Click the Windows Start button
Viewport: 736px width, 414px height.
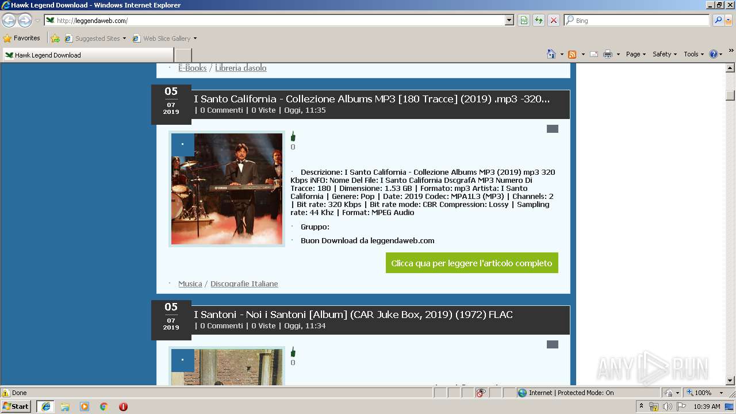point(16,407)
